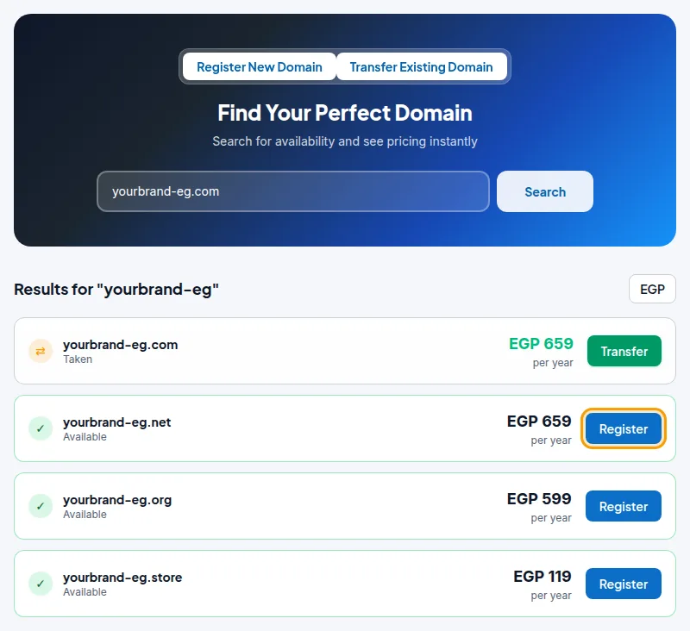Select the yourbrand-eg.org domain name text
Image resolution: width=690 pixels, height=631 pixels.
click(117, 500)
